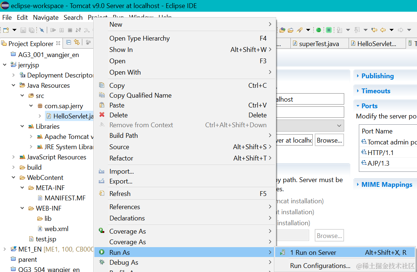Collapse the com.sap.jerry package node
This screenshot has width=417, height=272.
coord(31,106)
